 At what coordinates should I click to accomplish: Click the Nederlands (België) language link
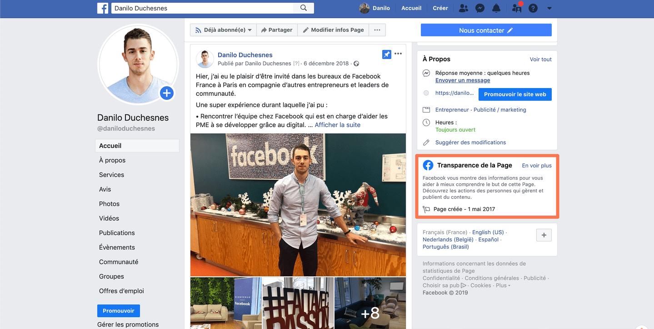(448, 240)
